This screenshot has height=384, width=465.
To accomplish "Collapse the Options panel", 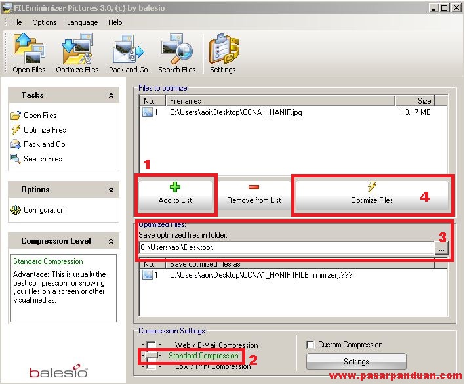I will click(x=111, y=190).
